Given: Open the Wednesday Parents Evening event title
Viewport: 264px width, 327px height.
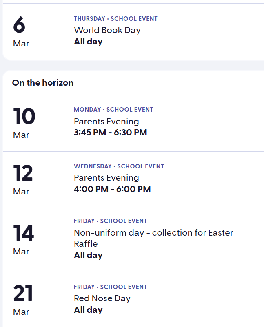Looking at the screenshot, I should (106, 178).
